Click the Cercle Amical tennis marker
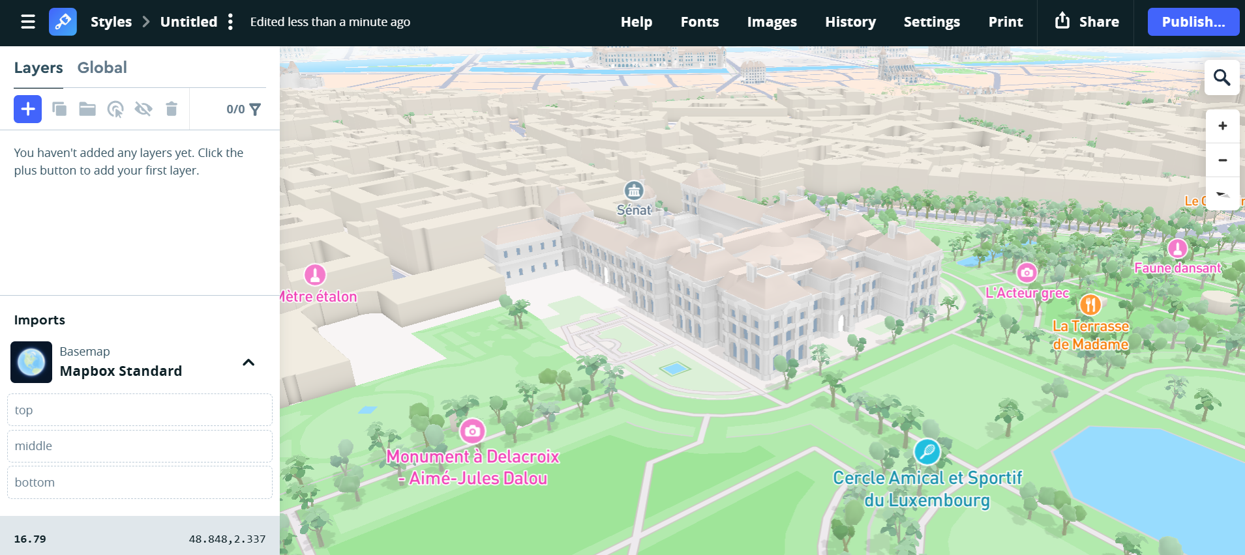The image size is (1245, 555). pyautogui.click(x=927, y=451)
